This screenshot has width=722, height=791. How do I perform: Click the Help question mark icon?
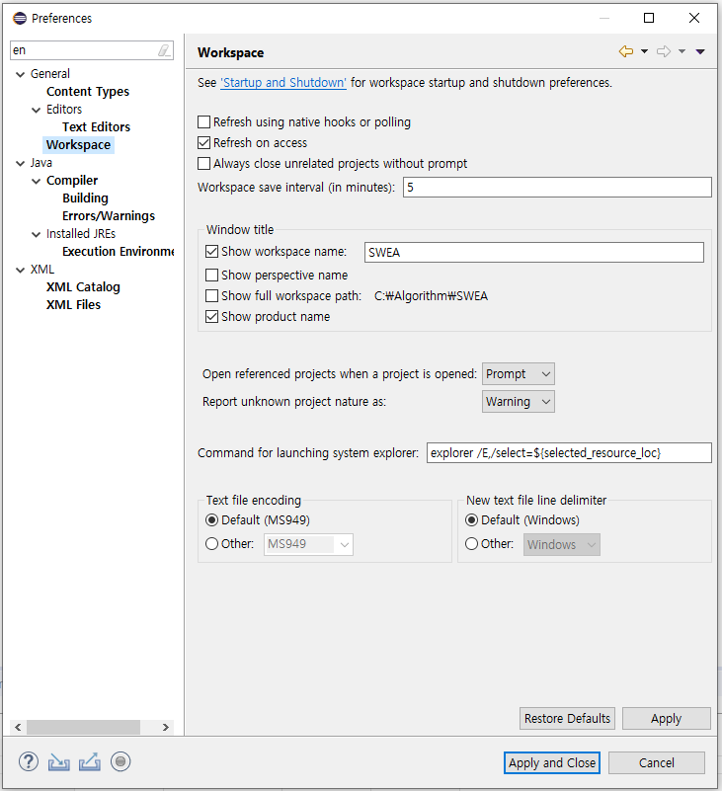29,761
